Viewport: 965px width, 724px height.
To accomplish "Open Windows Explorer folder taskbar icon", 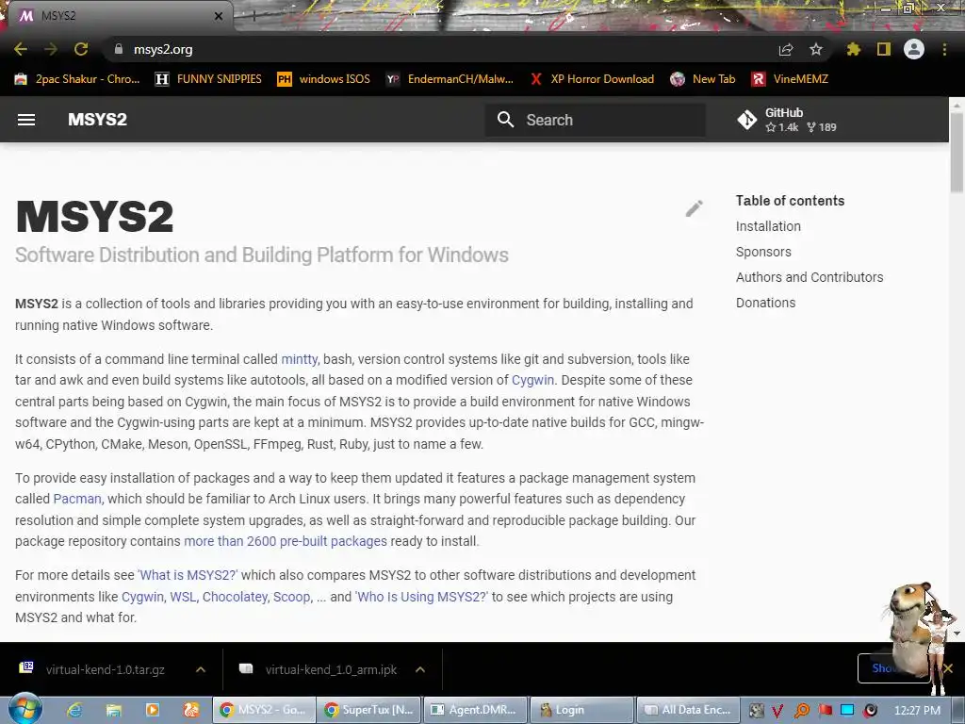I will click(113, 710).
